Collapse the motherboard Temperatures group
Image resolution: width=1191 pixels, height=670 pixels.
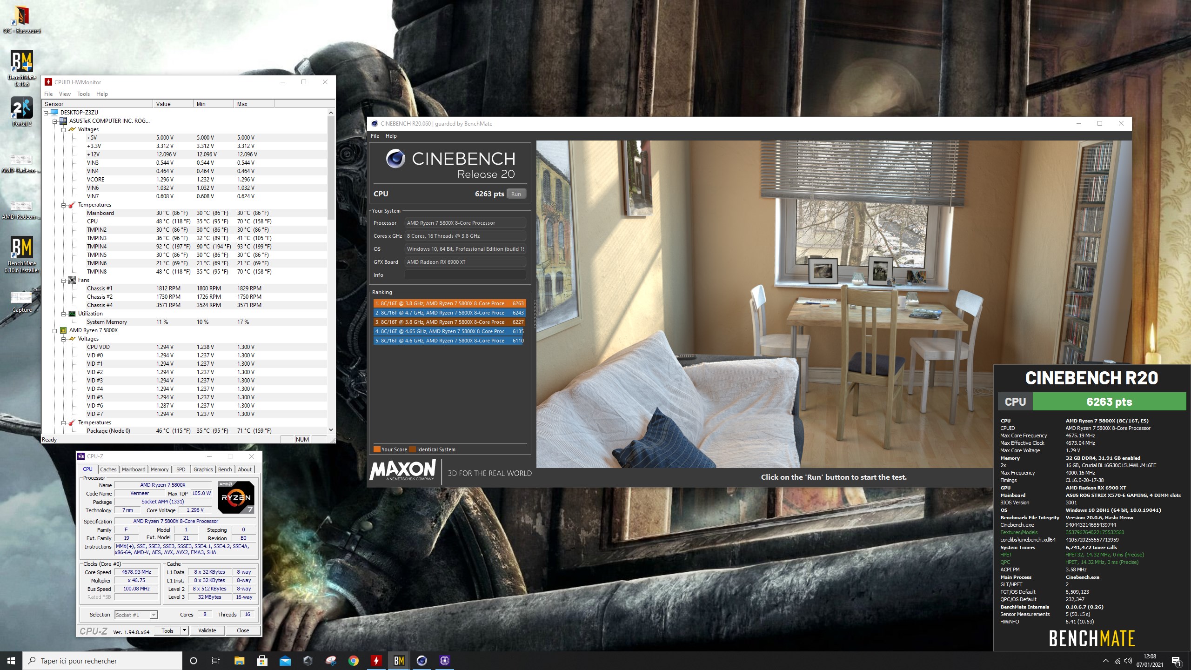point(63,205)
